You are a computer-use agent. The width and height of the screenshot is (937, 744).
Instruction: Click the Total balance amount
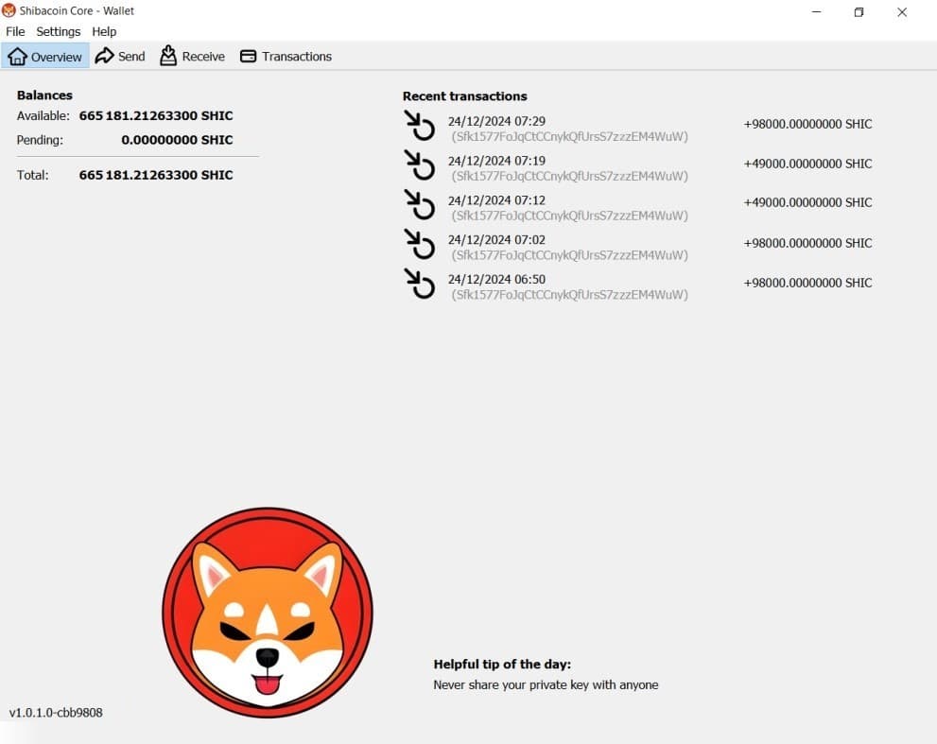pyautogui.click(x=156, y=175)
